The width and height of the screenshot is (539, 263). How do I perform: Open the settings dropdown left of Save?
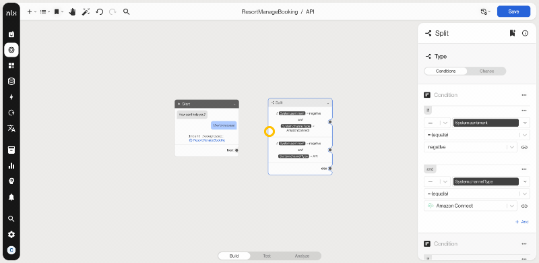[485, 11]
